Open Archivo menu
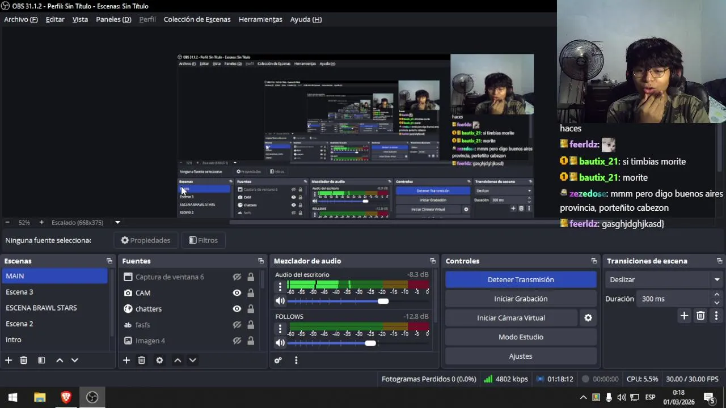The height and width of the screenshot is (408, 726). [21, 19]
